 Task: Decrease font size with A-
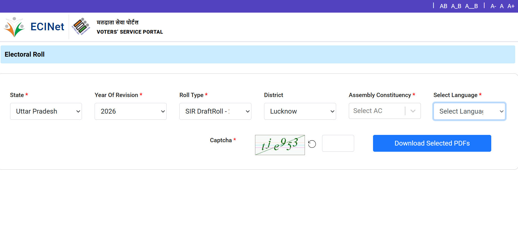(493, 6)
